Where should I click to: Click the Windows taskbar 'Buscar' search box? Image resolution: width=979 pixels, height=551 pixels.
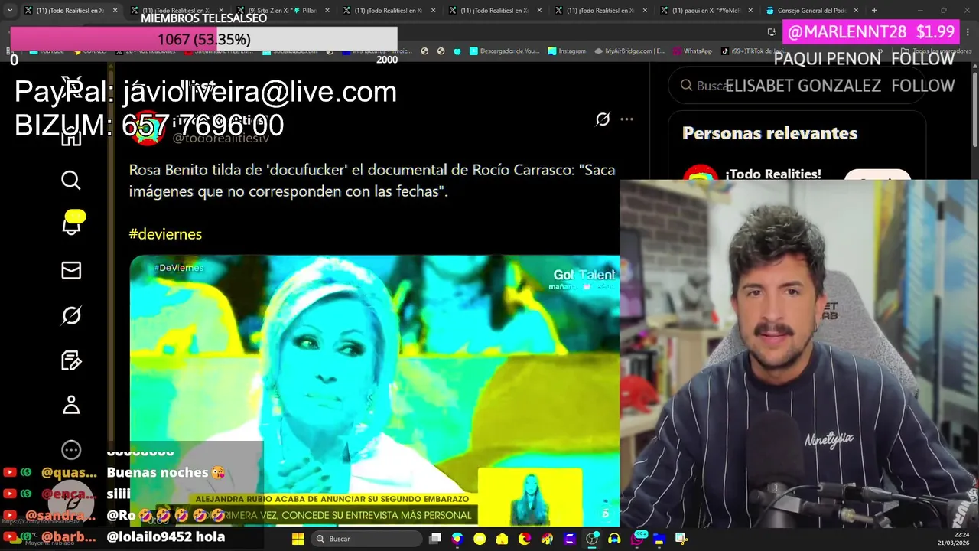pyautogui.click(x=367, y=539)
